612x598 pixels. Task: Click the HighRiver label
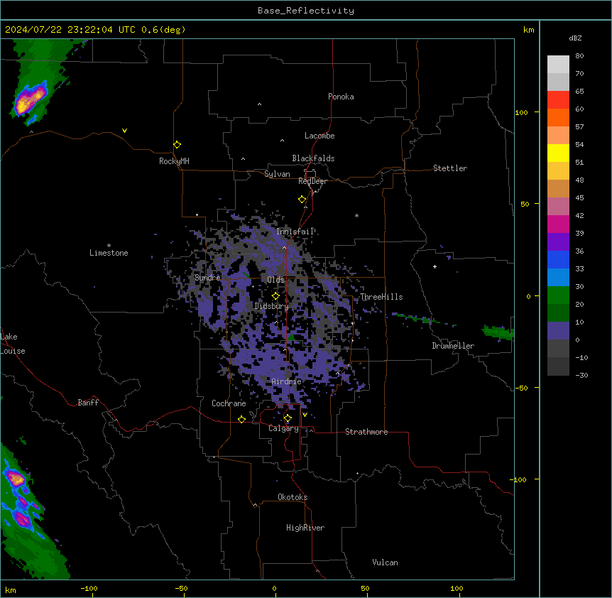305,528
